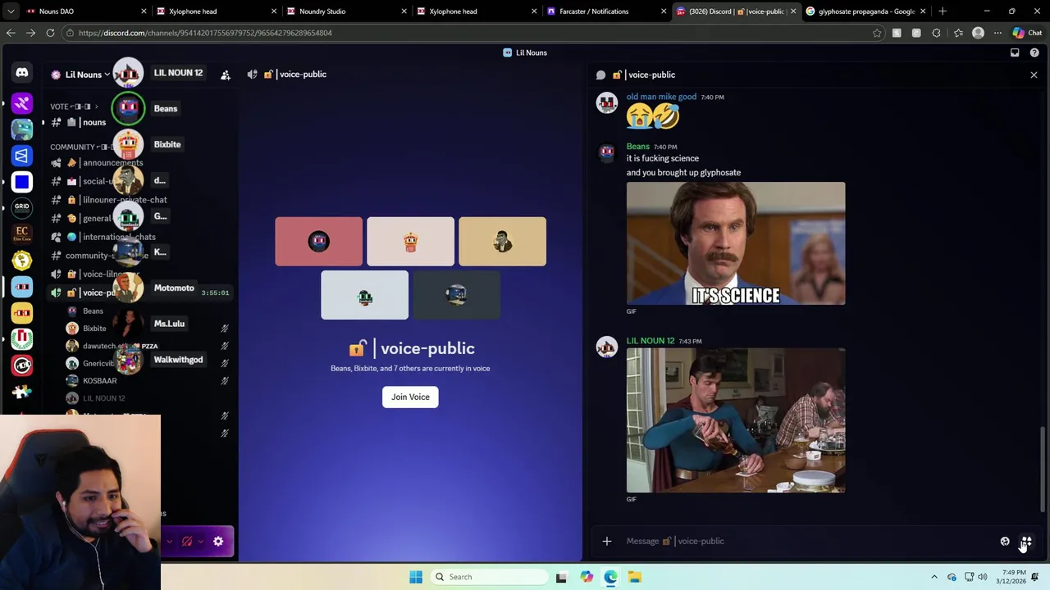Screen dimensions: 1050x590
Task: Show hidden system tray icons
Action: (934, 577)
